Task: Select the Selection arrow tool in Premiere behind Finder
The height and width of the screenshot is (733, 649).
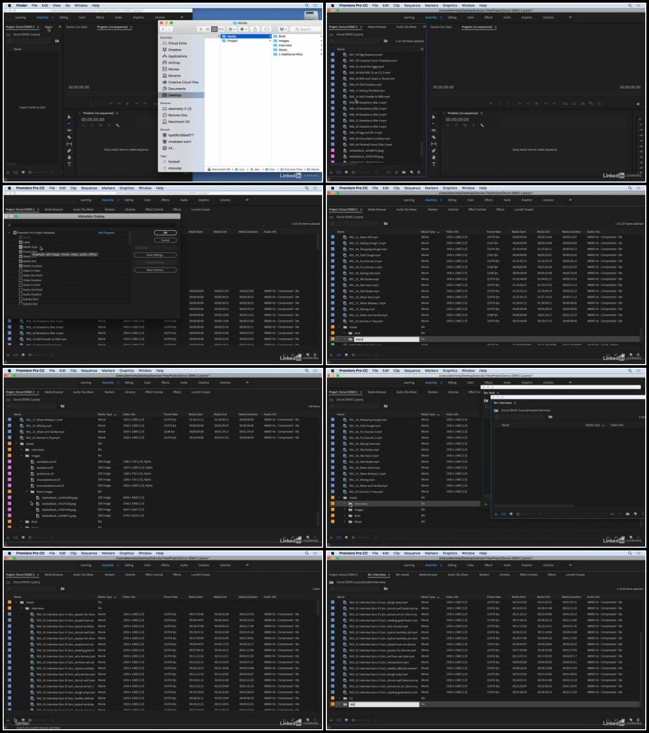Action: [69, 116]
